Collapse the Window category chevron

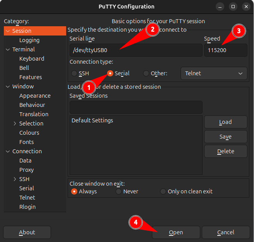coord(8,86)
